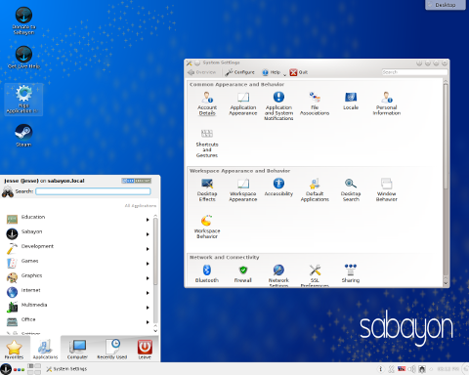Screen dimensions: 469x375
Task: Open Personal Information settings
Action: 387,104
